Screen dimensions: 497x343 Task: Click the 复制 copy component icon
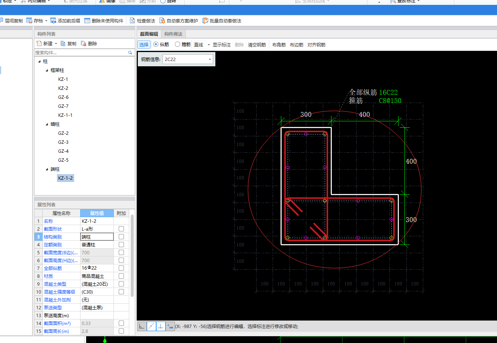click(x=63, y=43)
